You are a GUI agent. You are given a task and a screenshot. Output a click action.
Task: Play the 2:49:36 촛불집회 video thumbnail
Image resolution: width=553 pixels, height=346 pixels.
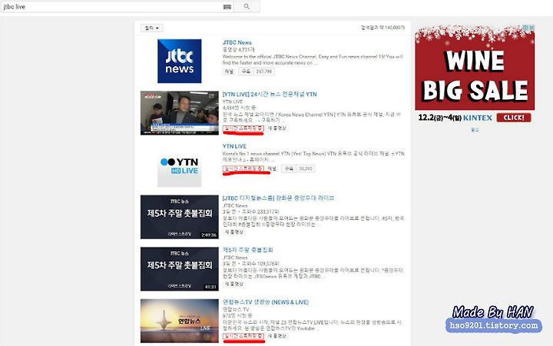point(179,217)
